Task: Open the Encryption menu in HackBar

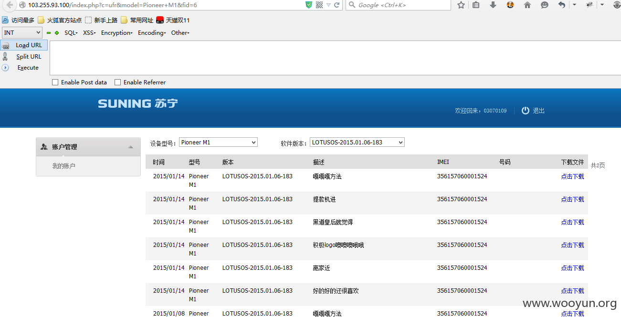Action: tap(116, 33)
